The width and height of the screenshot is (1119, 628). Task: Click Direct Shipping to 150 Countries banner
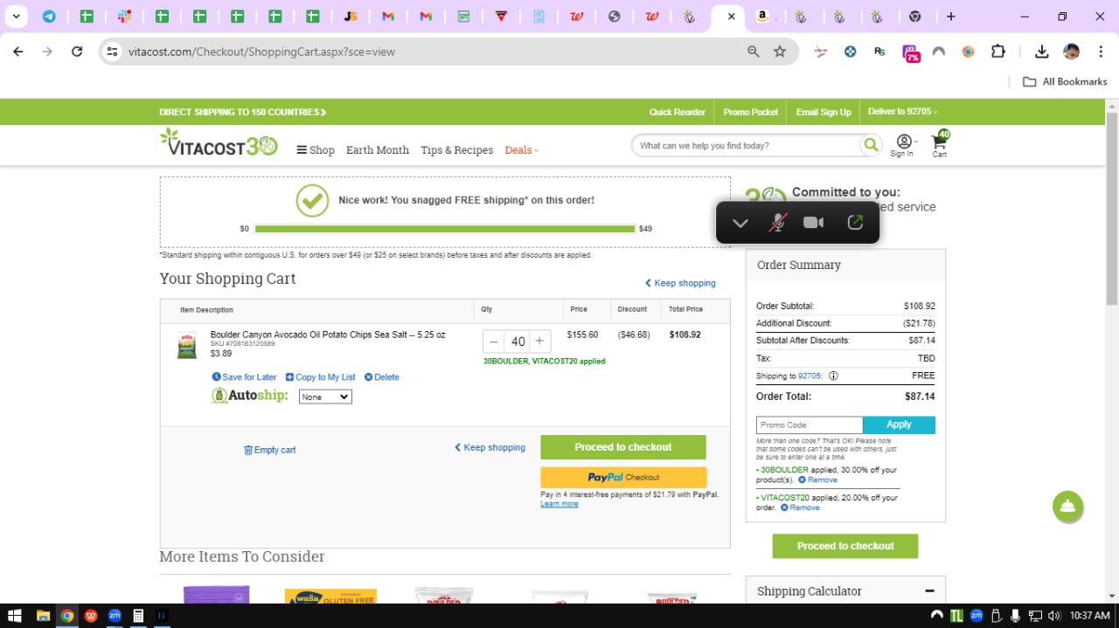point(243,112)
